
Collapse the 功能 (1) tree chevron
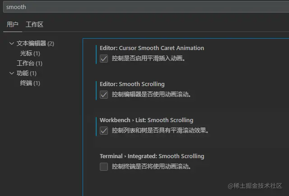(x=12, y=73)
